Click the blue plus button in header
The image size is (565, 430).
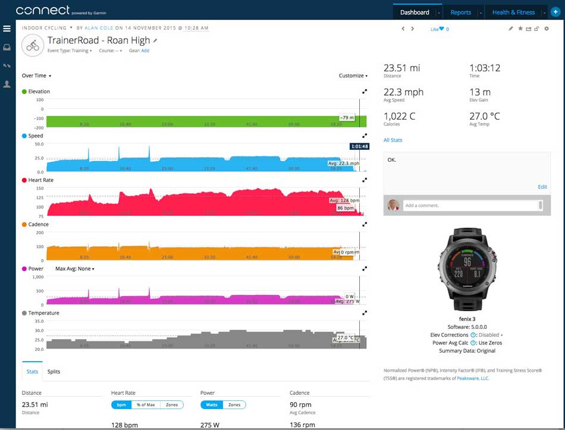point(555,12)
